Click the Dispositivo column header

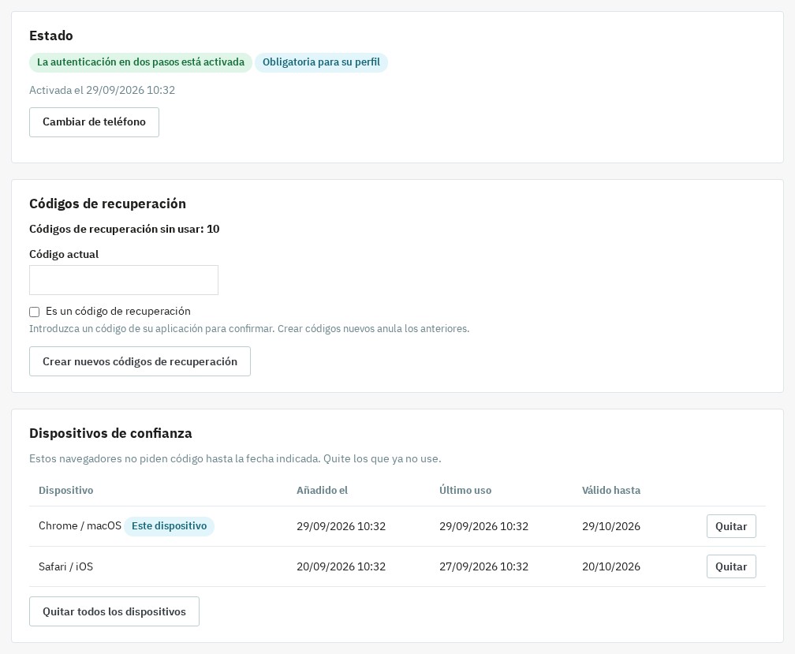point(66,490)
